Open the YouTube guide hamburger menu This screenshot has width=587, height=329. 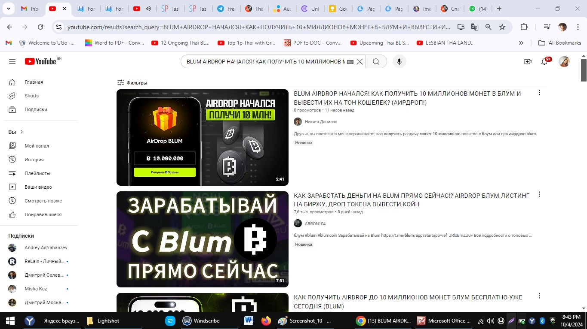pyautogui.click(x=12, y=62)
